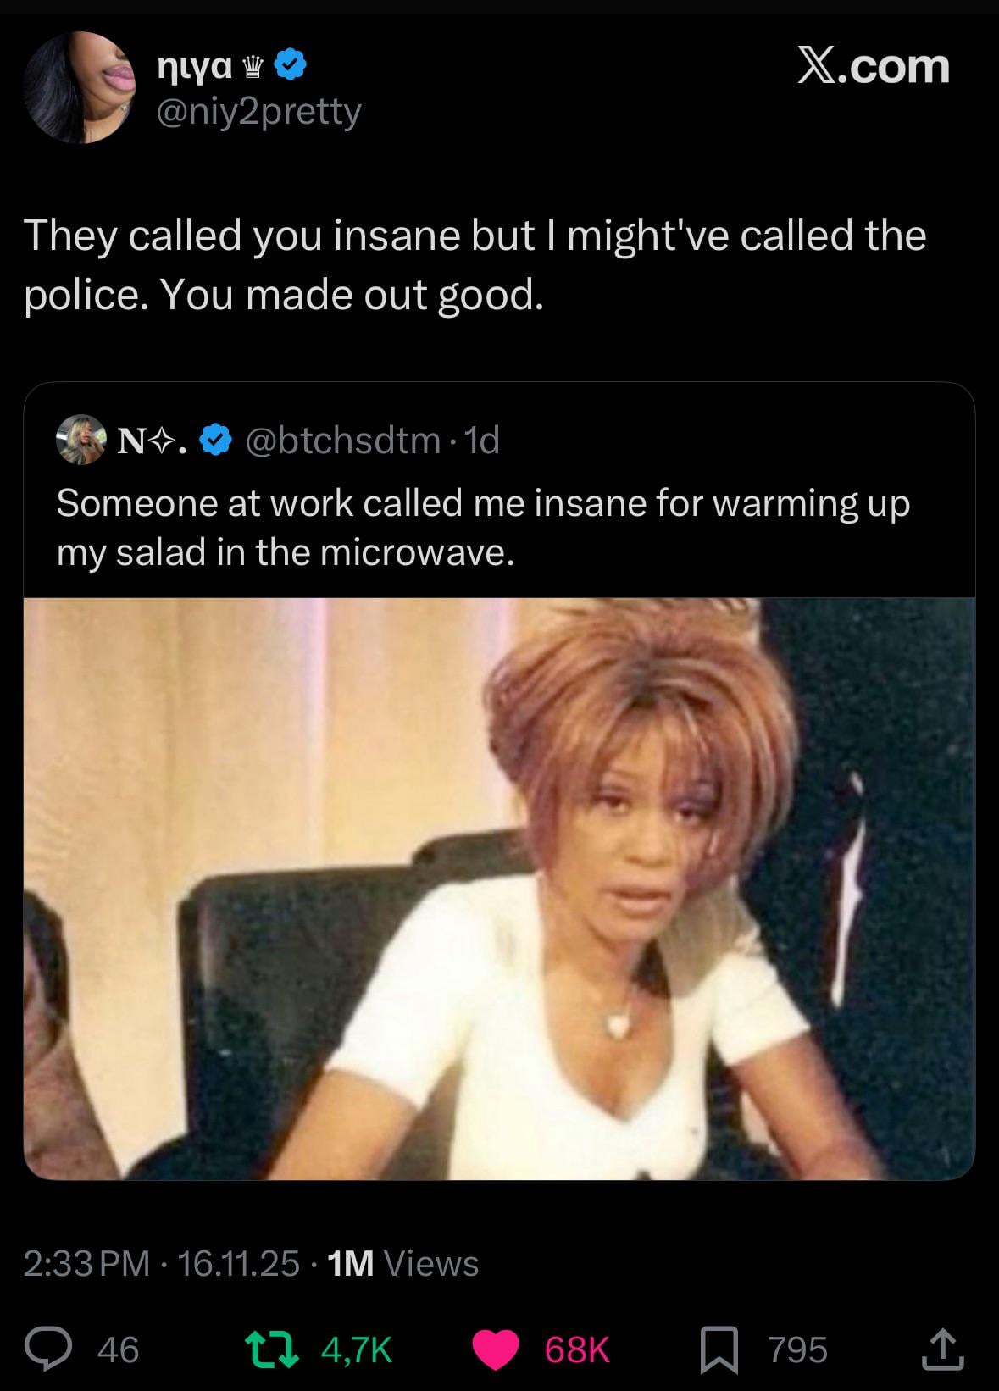Open the quoted author's small avatar
The image size is (999, 1391).
pyautogui.click(x=80, y=440)
